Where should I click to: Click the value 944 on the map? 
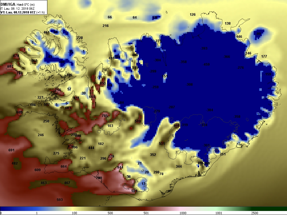(x=120, y=167)
